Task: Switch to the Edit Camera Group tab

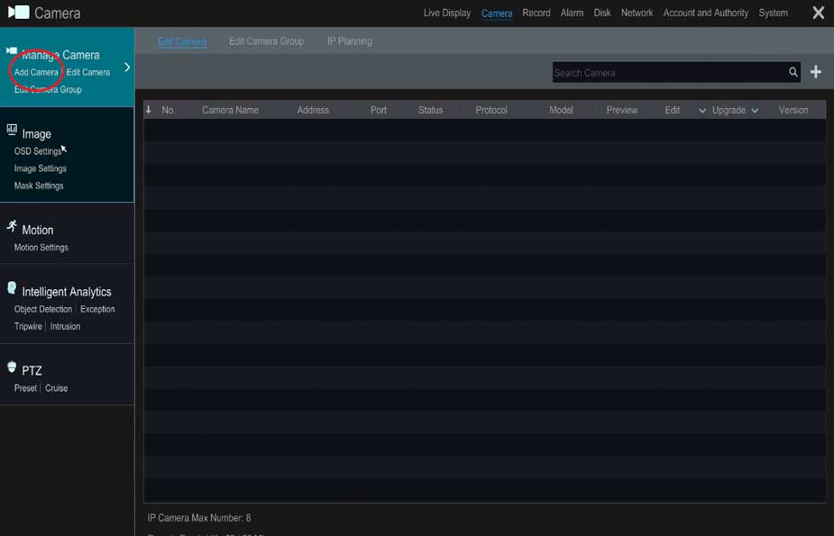Action: pyautogui.click(x=267, y=41)
